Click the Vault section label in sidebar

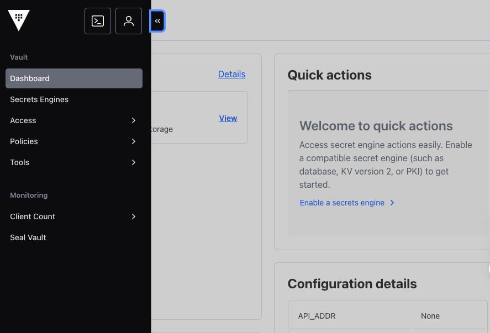pyautogui.click(x=19, y=57)
